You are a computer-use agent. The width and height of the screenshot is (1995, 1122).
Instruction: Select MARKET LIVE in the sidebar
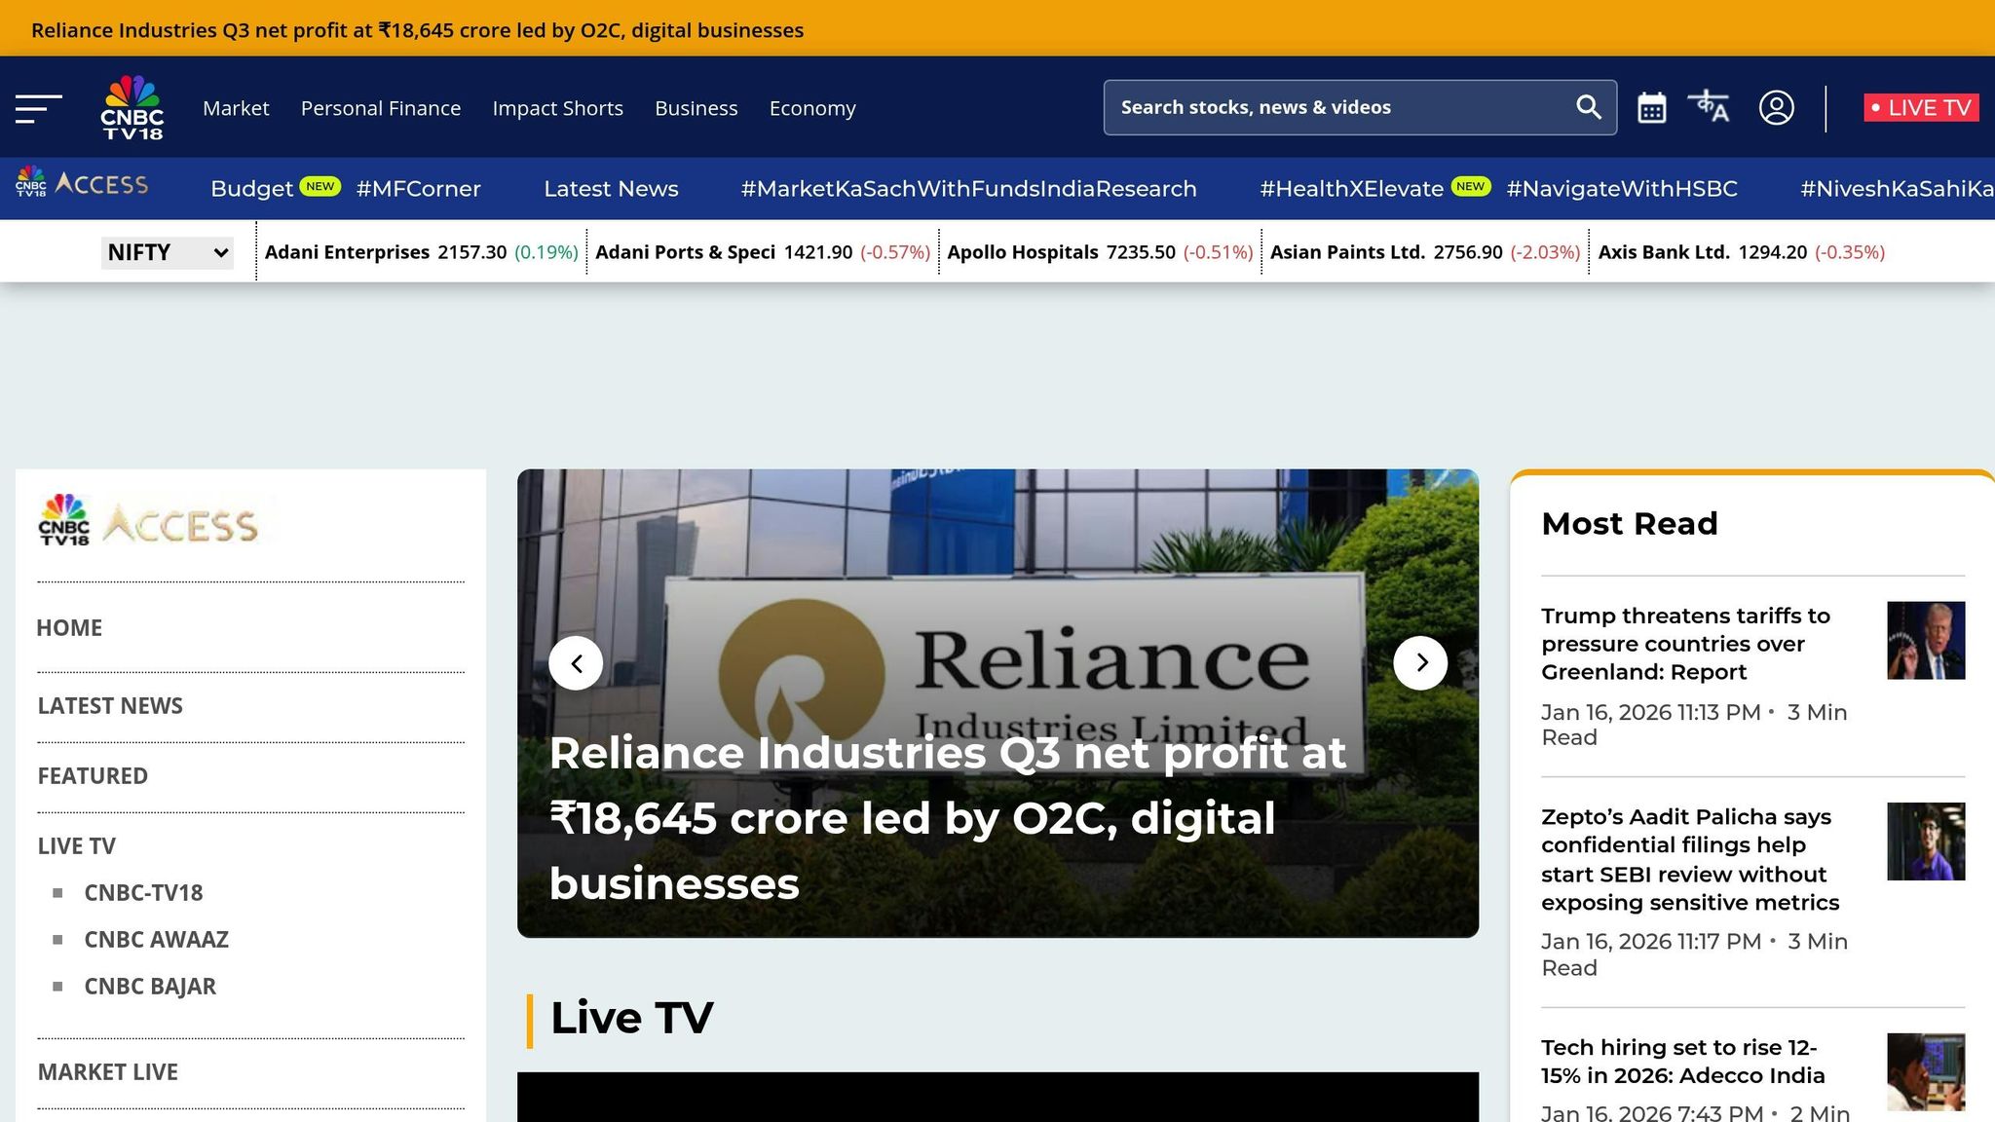click(x=108, y=1072)
